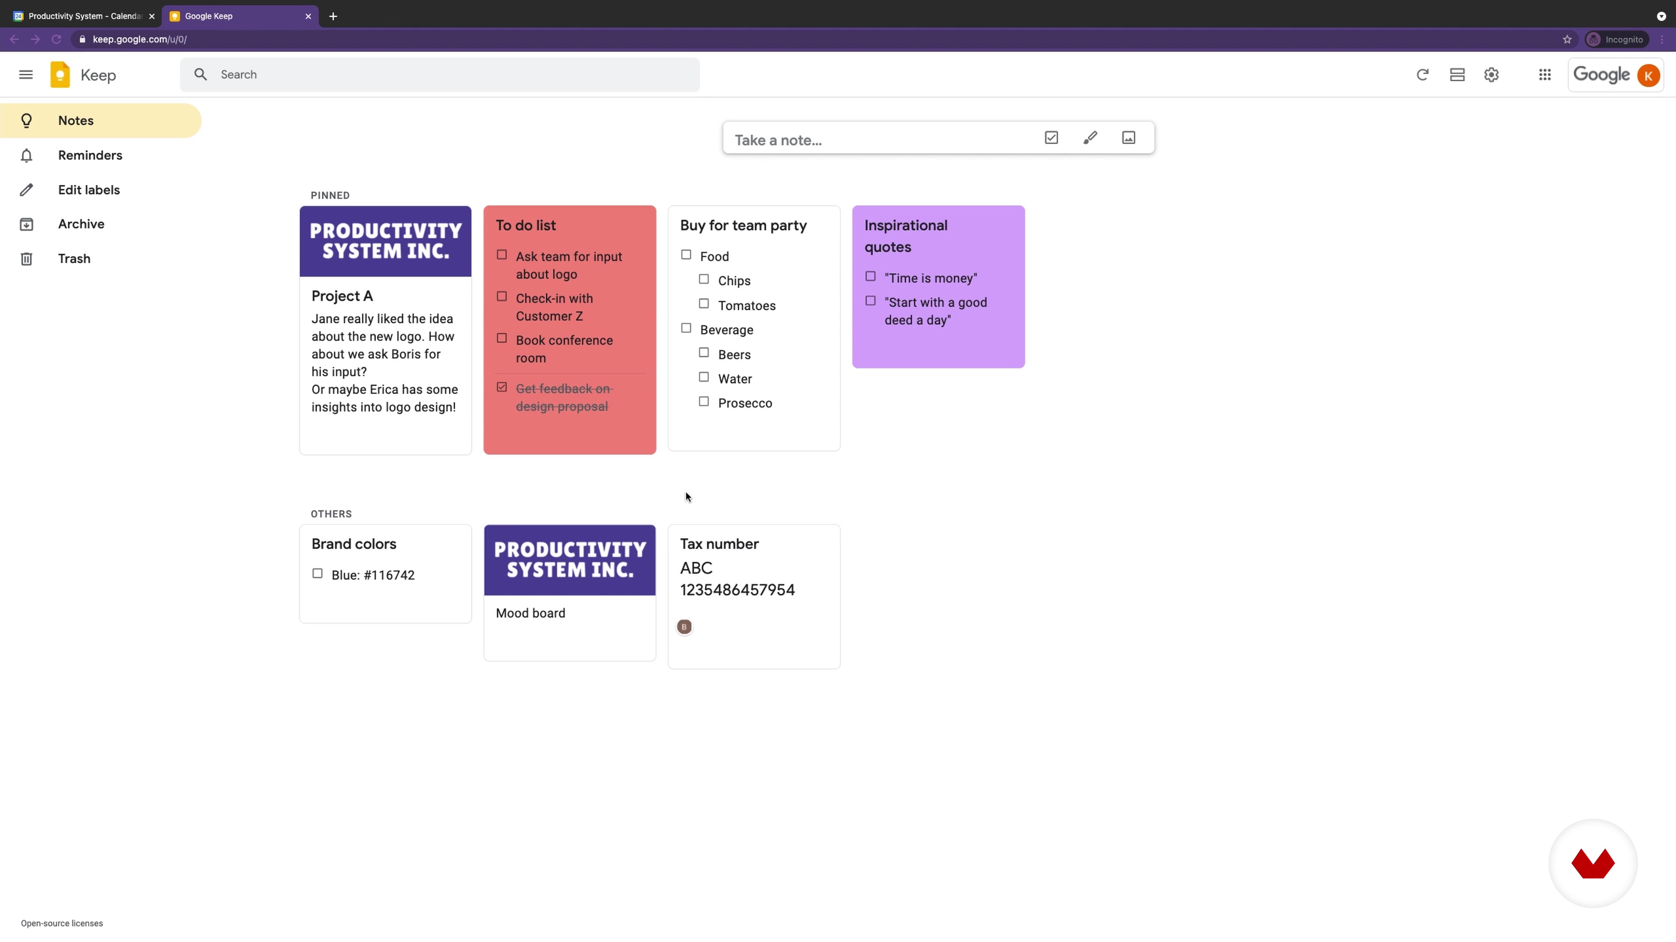
Task: Open the 'Project A' note title
Action: 342,297
